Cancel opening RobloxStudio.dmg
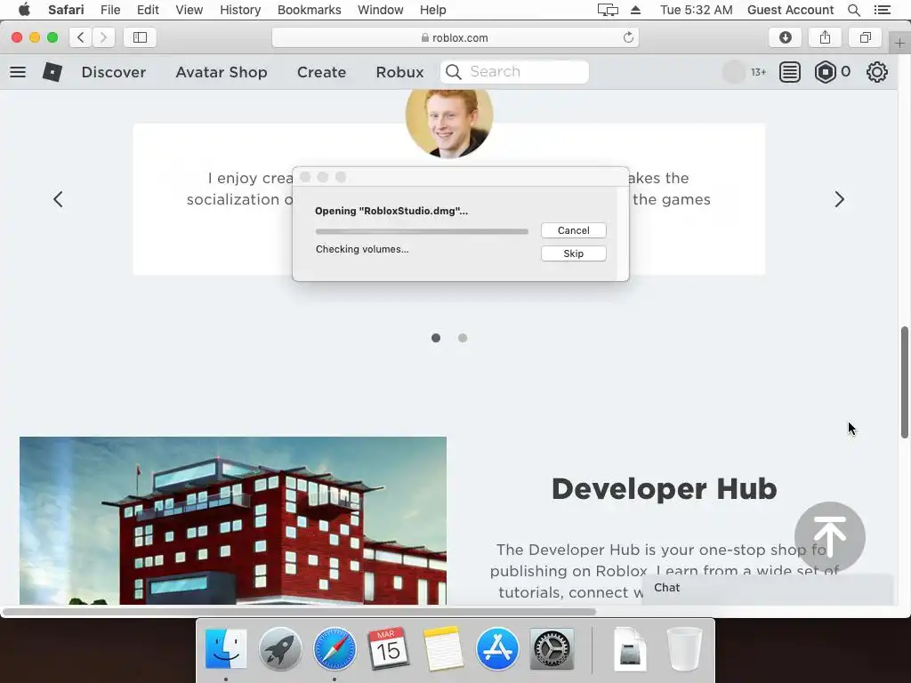Image resolution: width=911 pixels, height=683 pixels. tap(574, 230)
